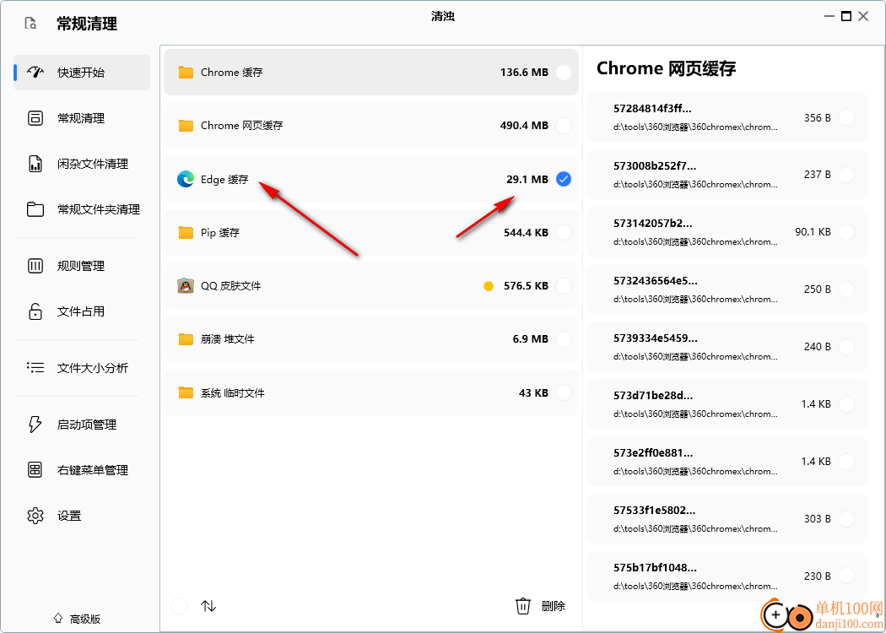
Task: Click the folder icon of 系统 临时文件 row
Action: 186,392
